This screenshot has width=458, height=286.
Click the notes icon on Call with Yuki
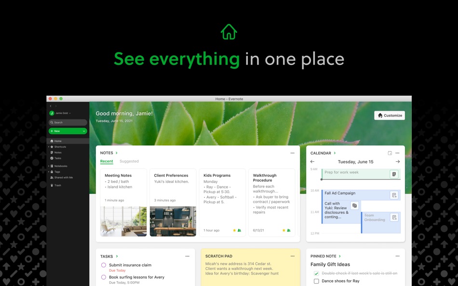354,206
